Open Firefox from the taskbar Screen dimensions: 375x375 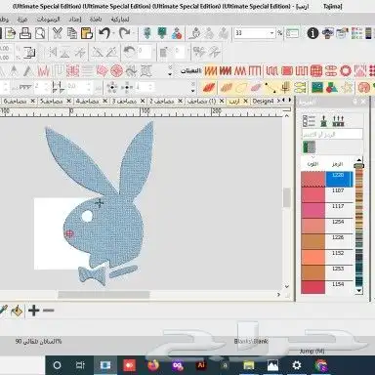152,365
